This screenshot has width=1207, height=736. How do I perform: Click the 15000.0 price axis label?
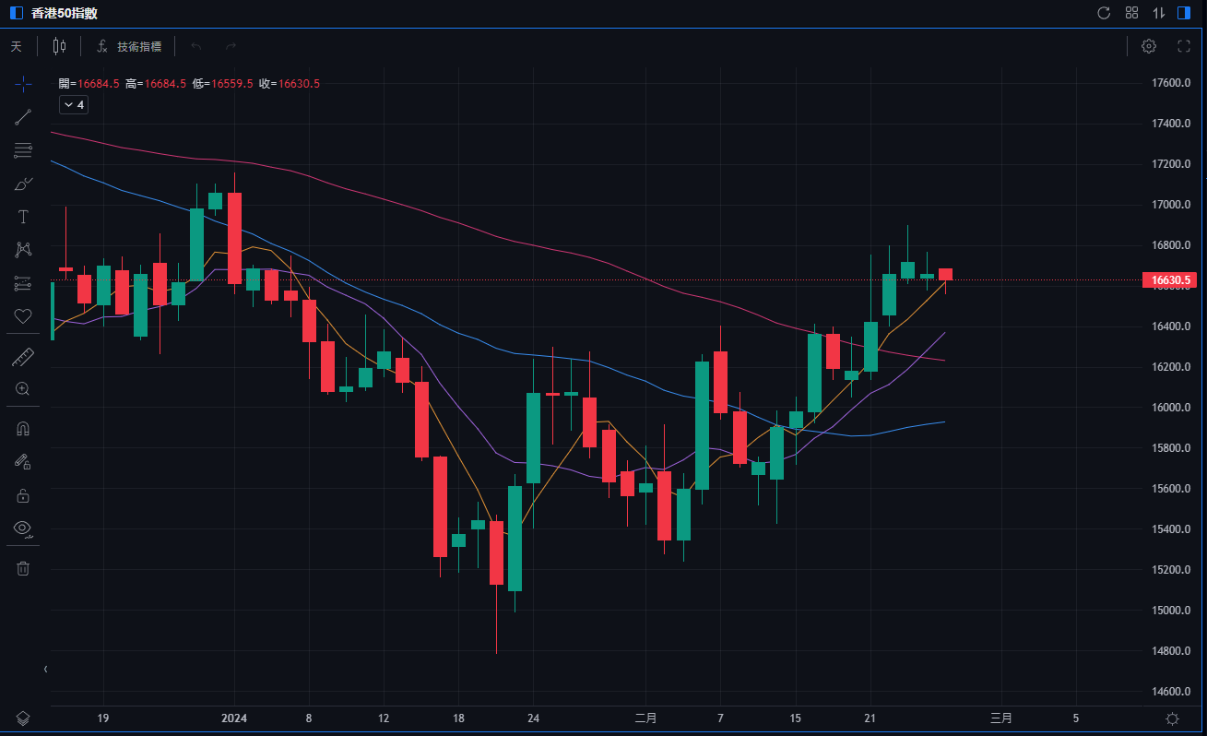click(x=1172, y=611)
